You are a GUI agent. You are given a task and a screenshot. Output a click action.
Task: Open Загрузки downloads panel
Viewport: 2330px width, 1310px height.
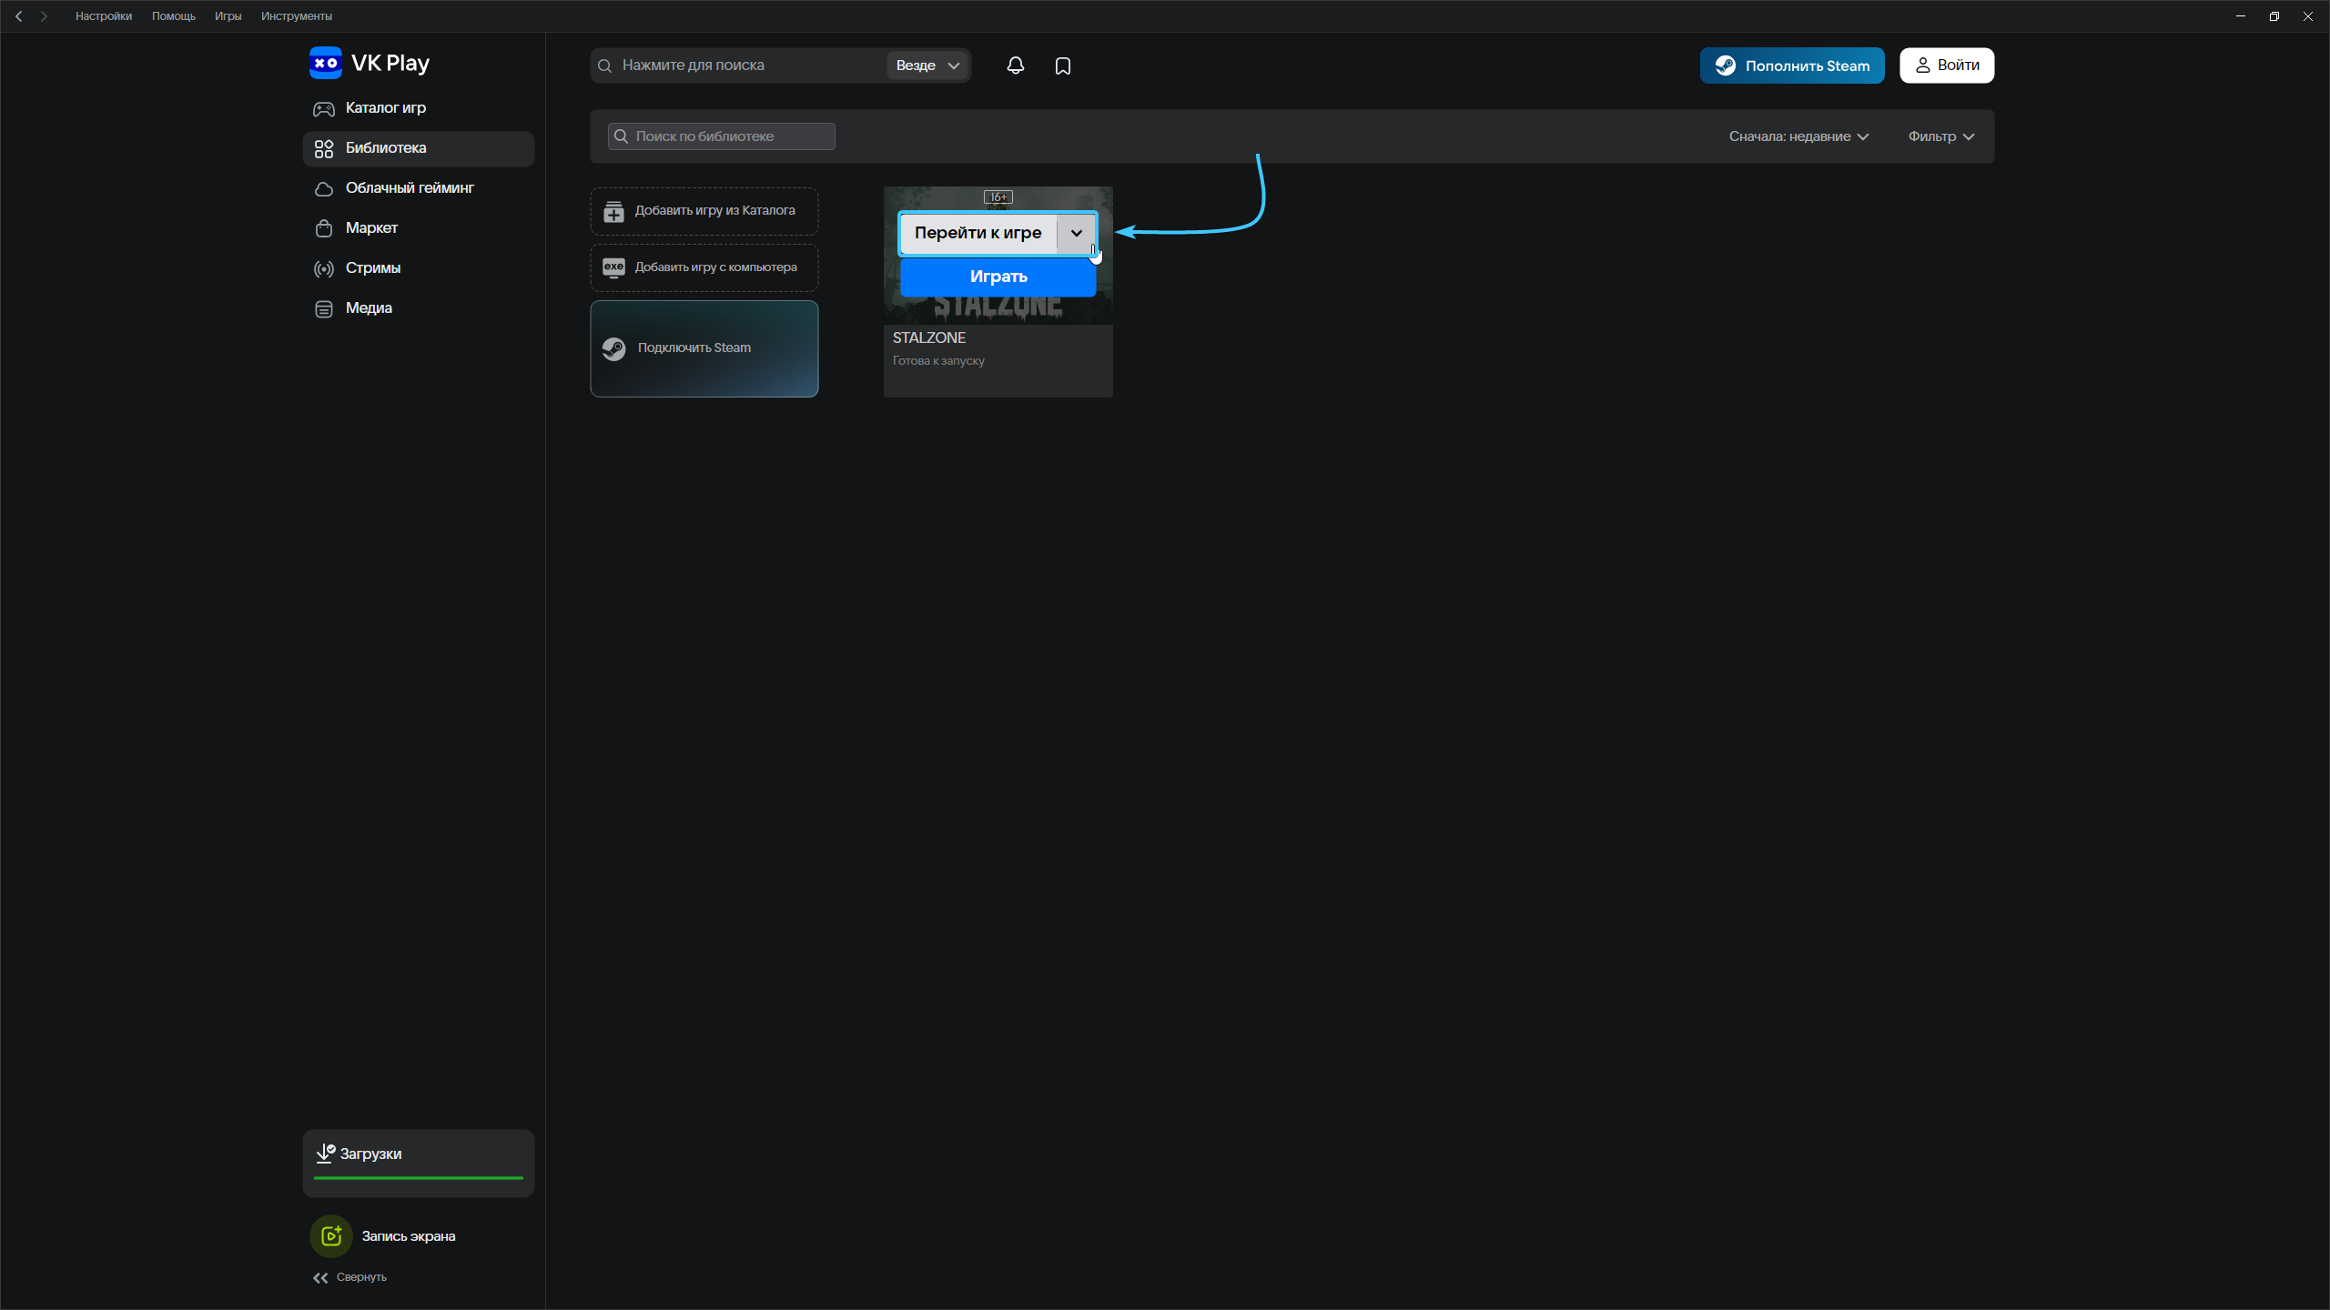(x=418, y=1162)
